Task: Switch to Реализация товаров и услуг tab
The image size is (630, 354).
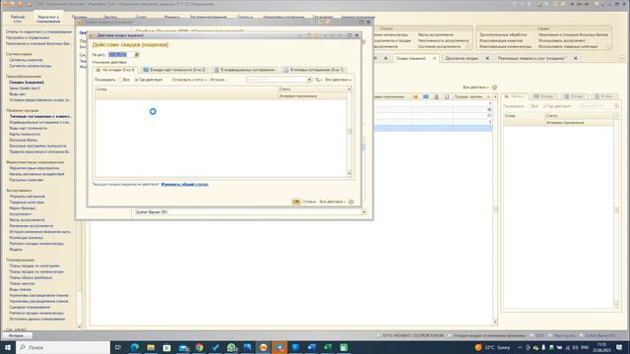Action: coord(532,59)
